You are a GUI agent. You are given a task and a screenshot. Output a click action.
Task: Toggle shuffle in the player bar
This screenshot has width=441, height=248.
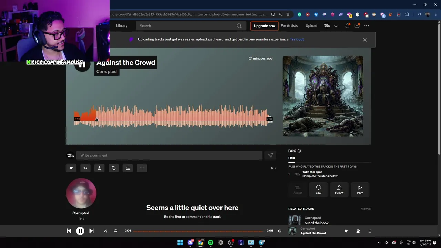[x=105, y=231]
